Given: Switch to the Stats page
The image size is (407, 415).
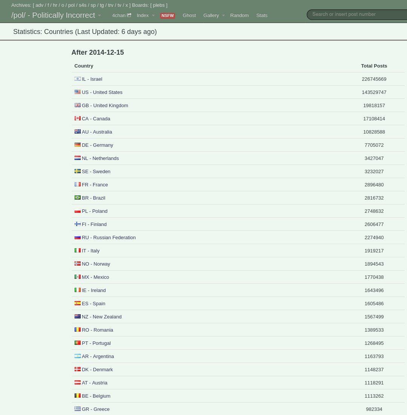Looking at the screenshot, I should 262,15.
